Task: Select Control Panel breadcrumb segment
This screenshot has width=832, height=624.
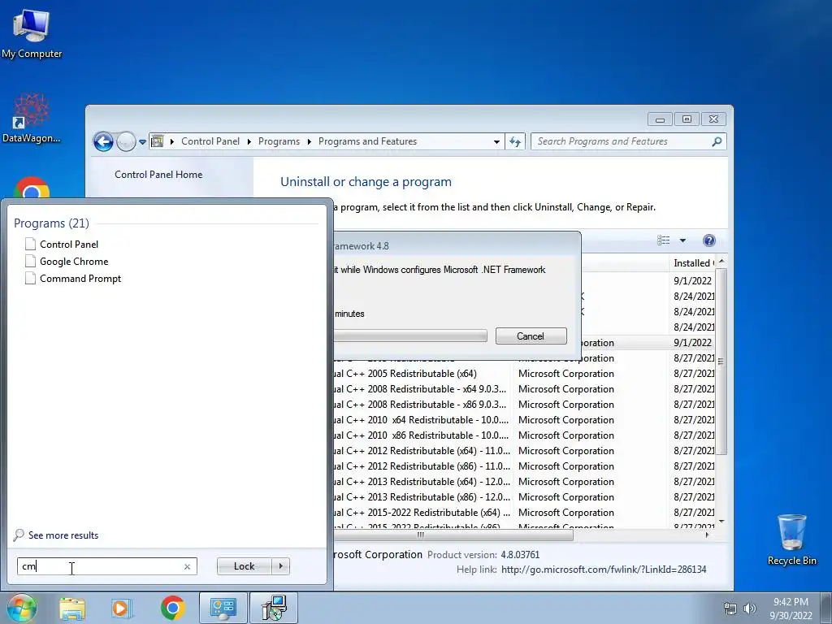Action: pos(210,141)
